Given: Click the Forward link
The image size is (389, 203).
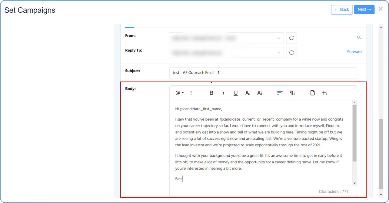Looking at the screenshot, I should click(x=354, y=52).
